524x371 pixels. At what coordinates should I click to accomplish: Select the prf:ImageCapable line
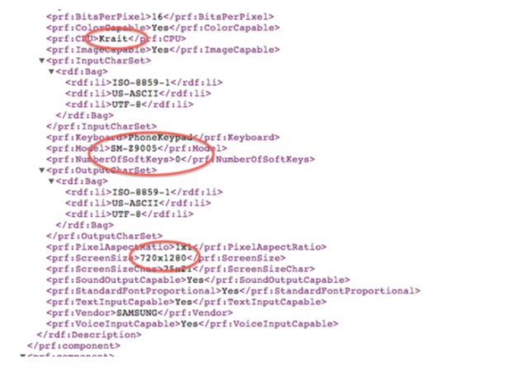[x=163, y=49]
